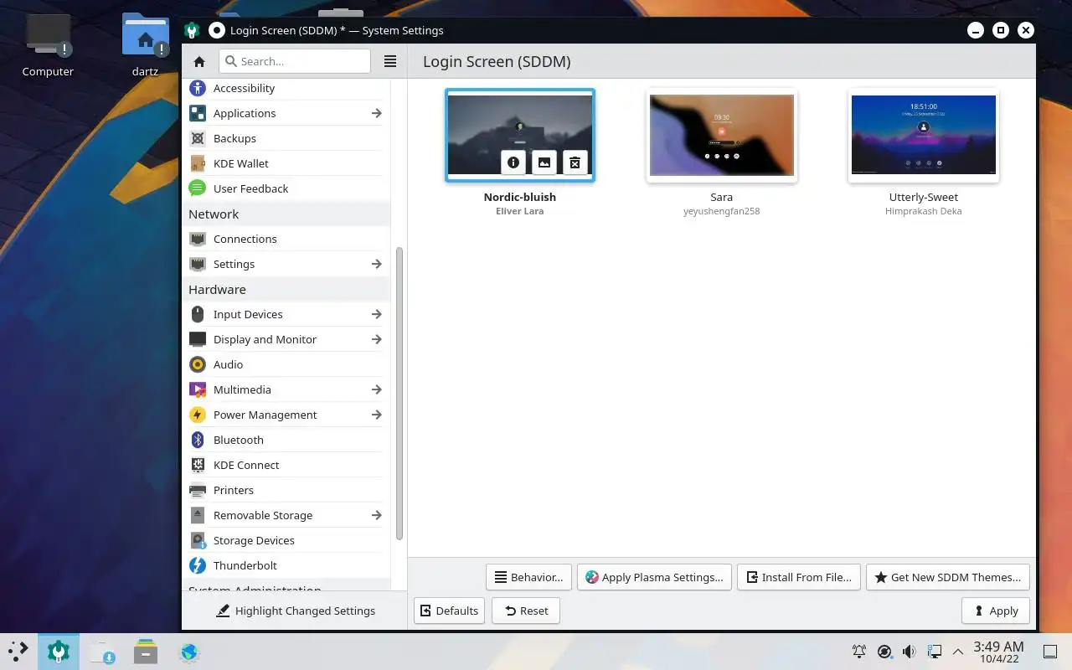Click the Apply button
Image resolution: width=1072 pixels, height=670 pixels.
tap(996, 611)
